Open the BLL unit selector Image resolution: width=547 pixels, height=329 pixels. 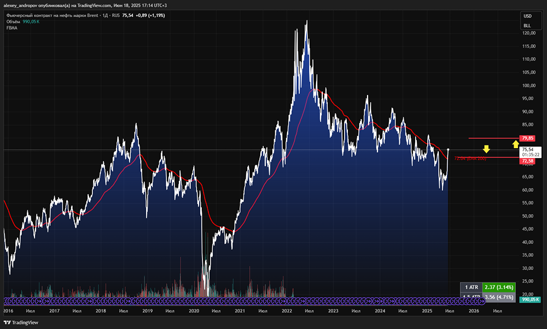(527, 25)
